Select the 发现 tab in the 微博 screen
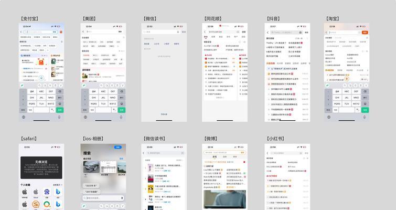The height and width of the screenshot is (210, 396). pos(215,157)
